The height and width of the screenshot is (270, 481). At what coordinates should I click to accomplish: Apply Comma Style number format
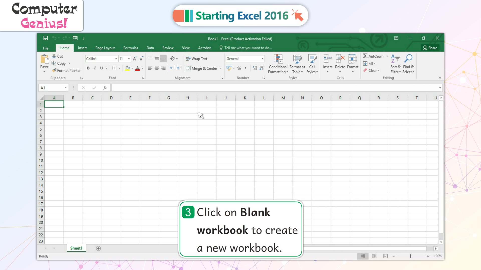[246, 68]
